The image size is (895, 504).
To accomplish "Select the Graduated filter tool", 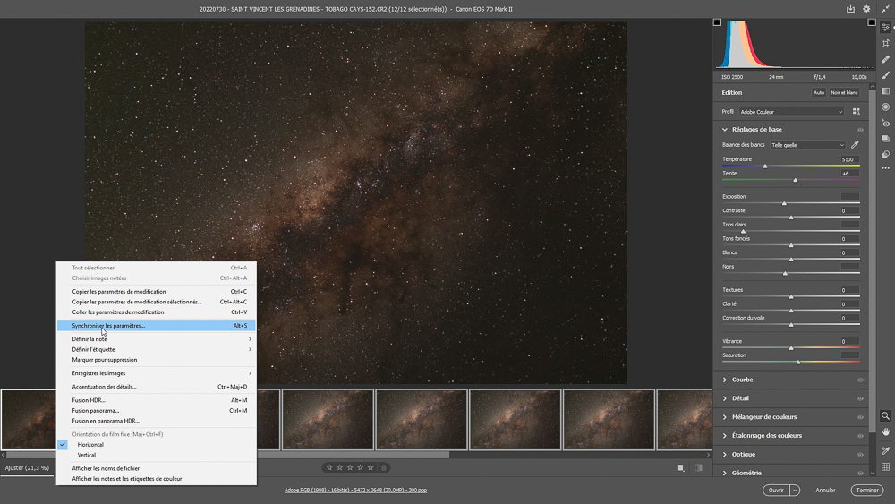I will click(x=885, y=91).
